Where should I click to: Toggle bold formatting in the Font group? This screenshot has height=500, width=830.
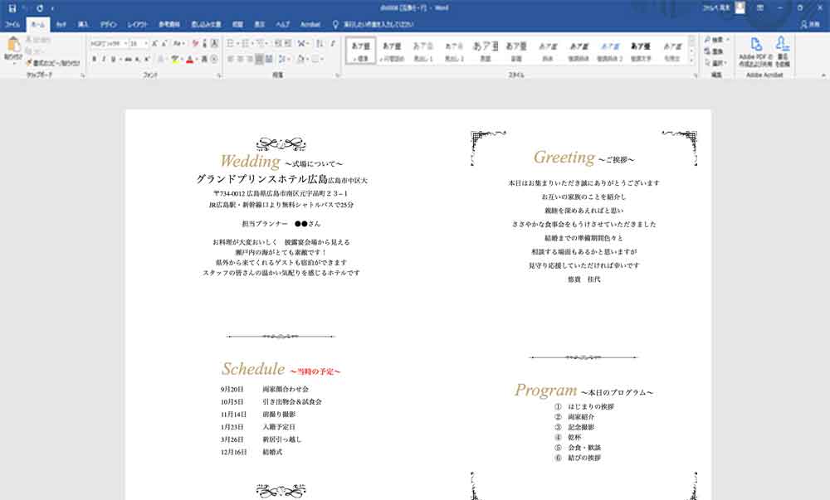(95, 58)
